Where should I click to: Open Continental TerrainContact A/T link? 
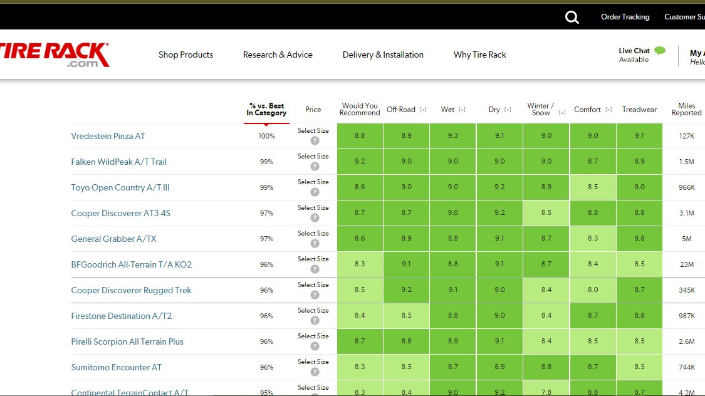[x=130, y=392]
